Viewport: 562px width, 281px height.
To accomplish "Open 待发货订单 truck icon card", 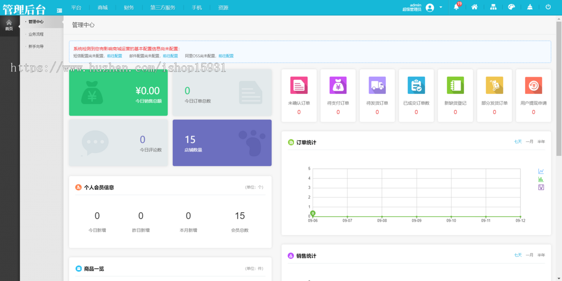I will pos(377,95).
